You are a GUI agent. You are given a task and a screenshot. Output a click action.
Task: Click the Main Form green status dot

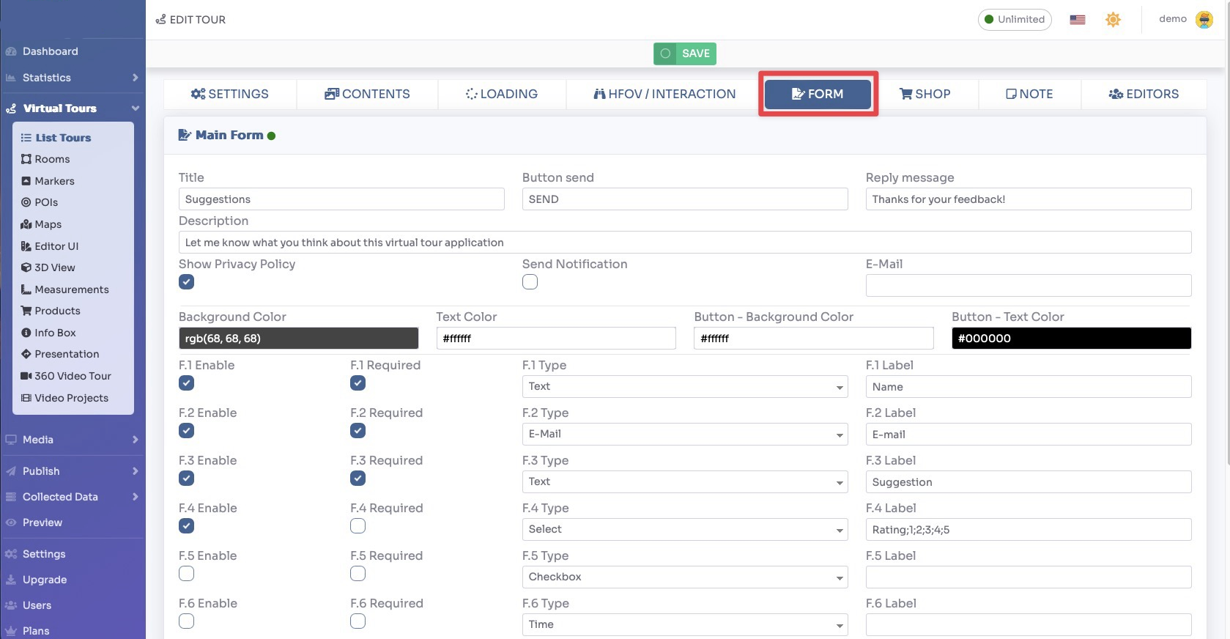272,136
